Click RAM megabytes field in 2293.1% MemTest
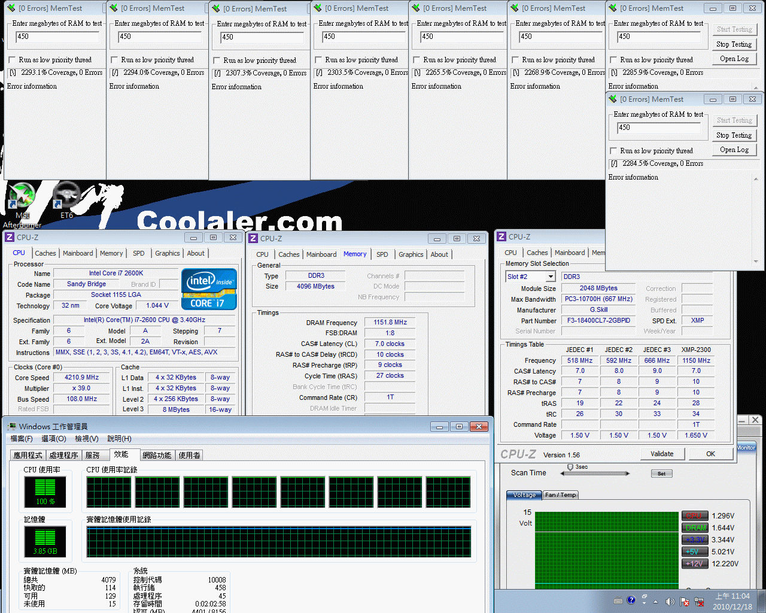This screenshot has height=613, width=766. coord(57,37)
